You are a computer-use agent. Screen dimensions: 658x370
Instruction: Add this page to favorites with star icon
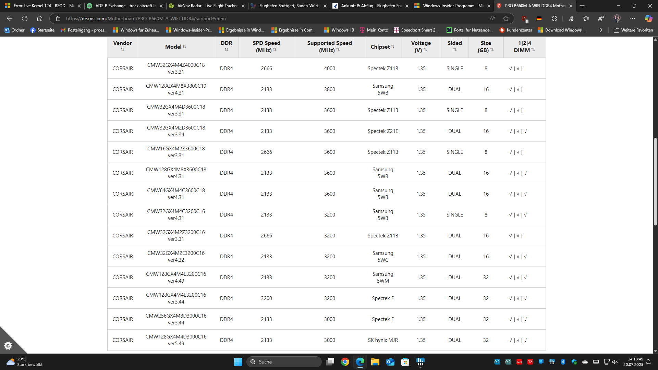[x=506, y=18]
